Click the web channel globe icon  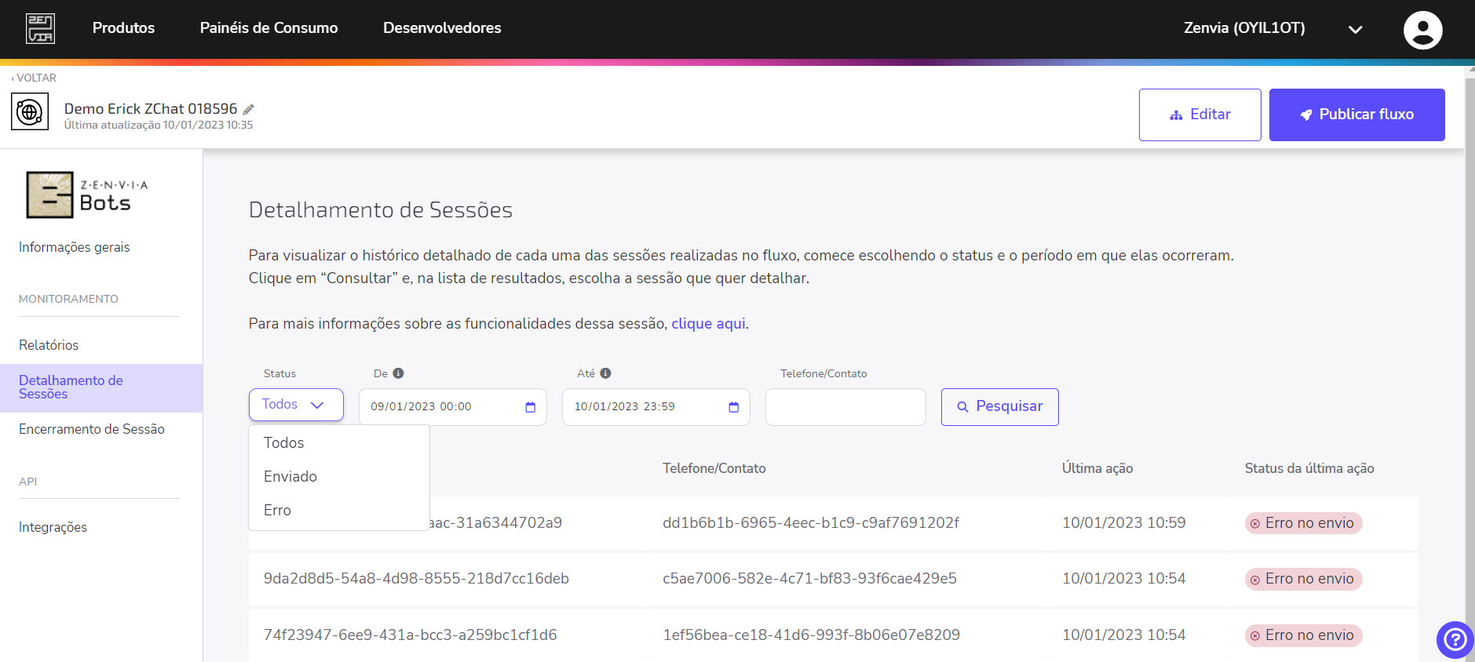[x=30, y=112]
